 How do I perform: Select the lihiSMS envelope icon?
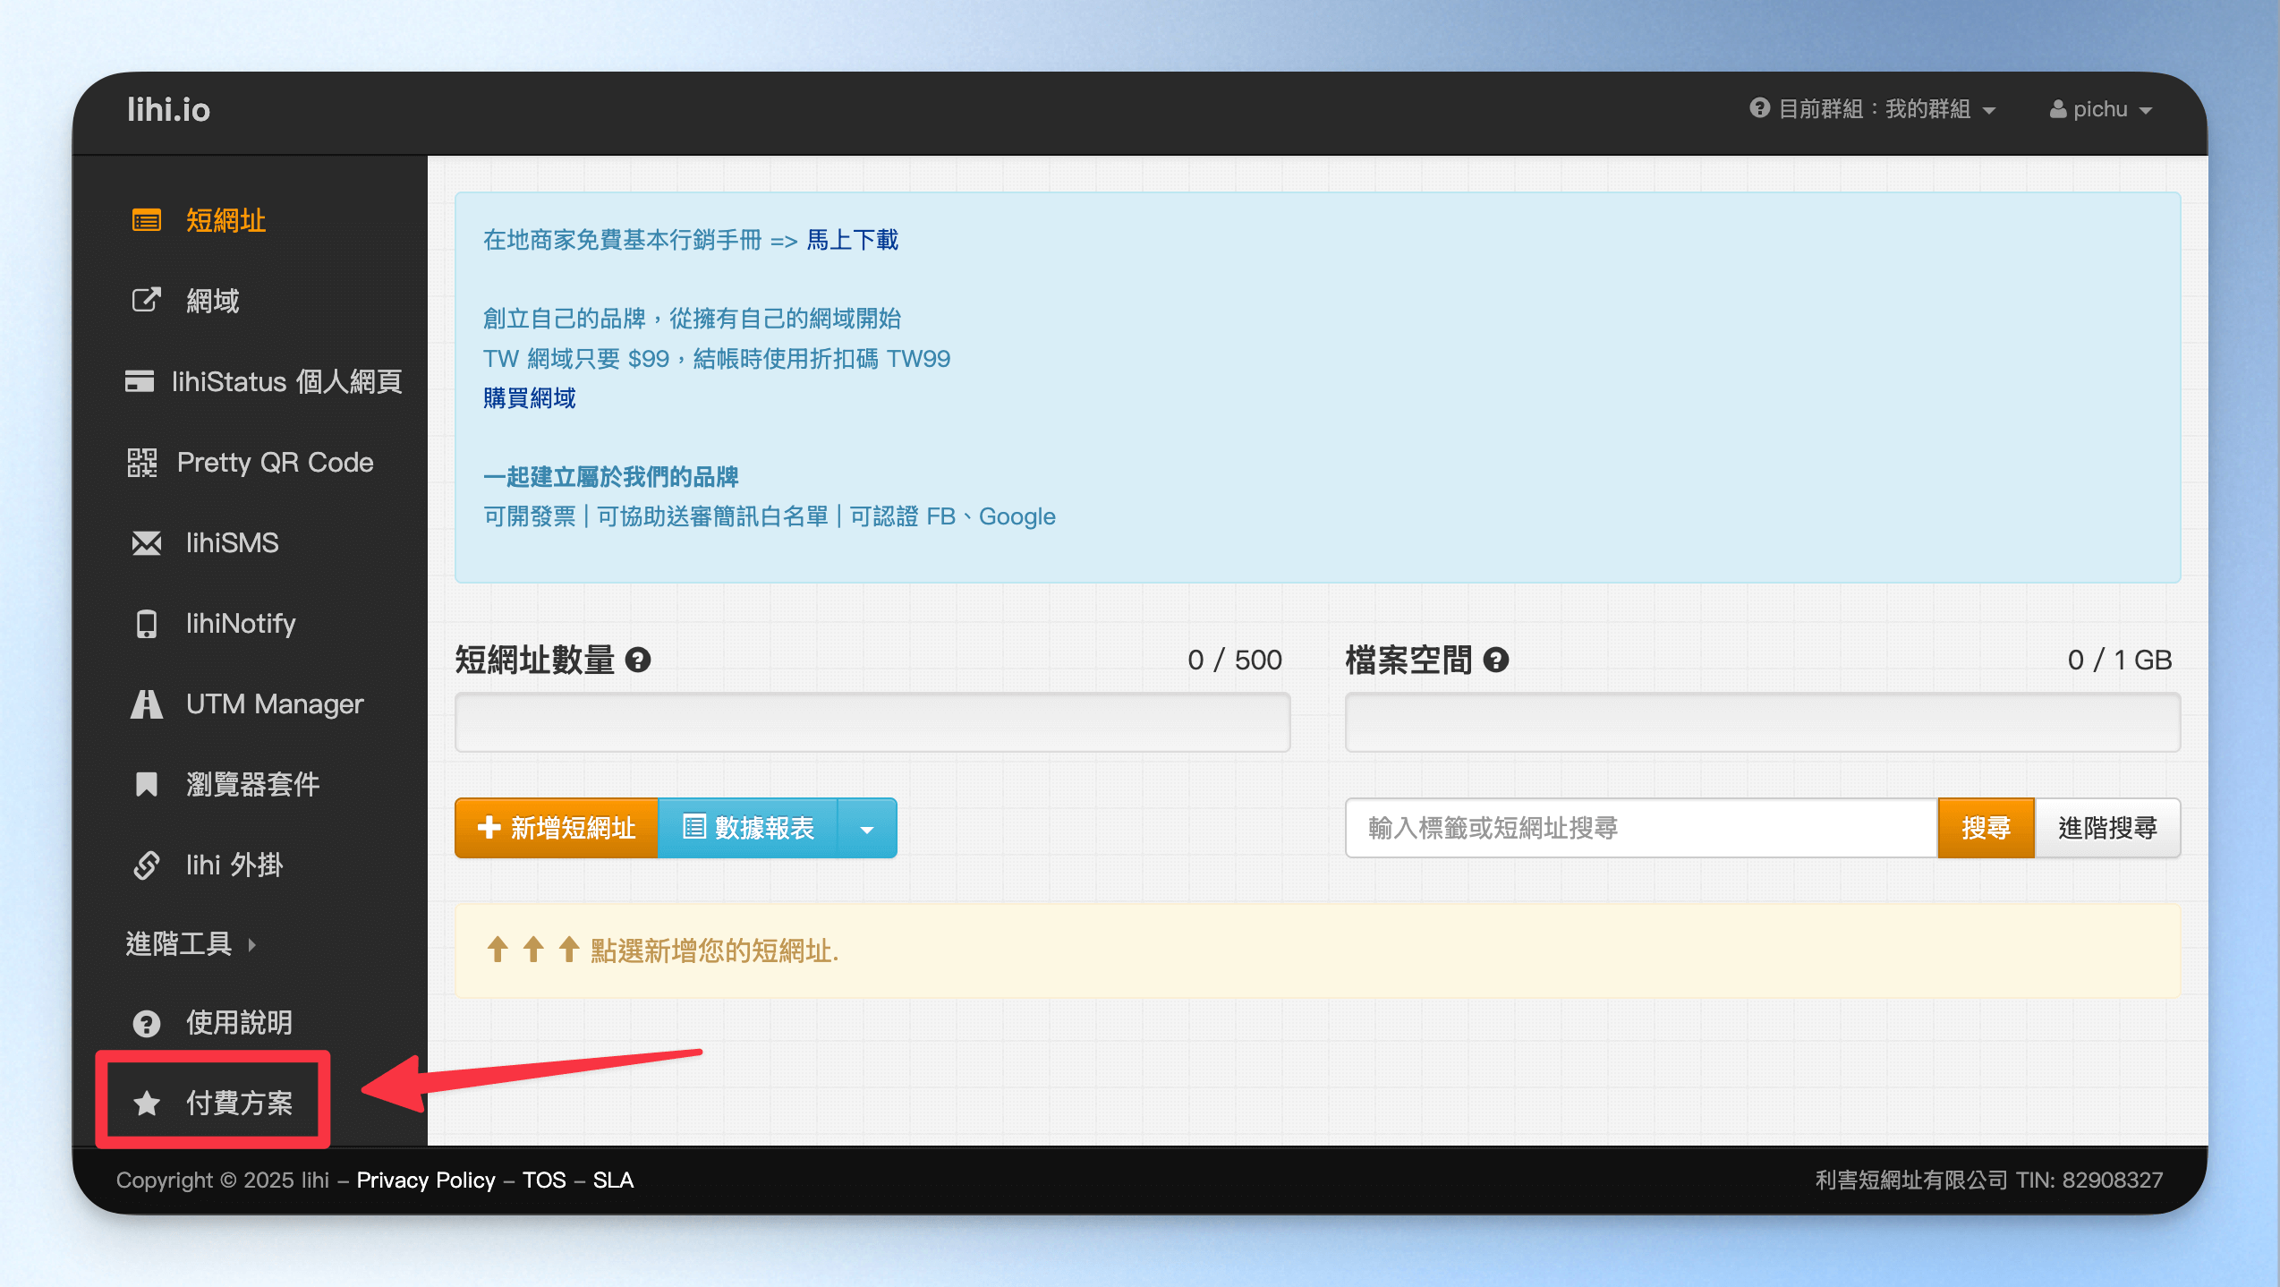[x=146, y=543]
